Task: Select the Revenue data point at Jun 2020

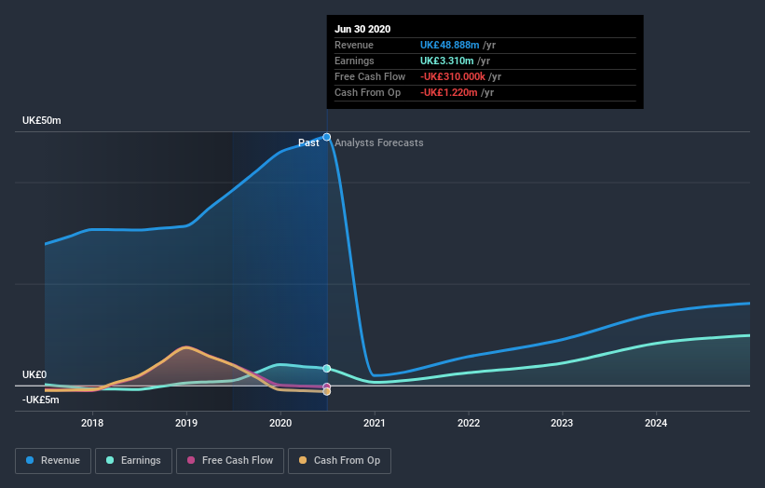Action: click(327, 137)
